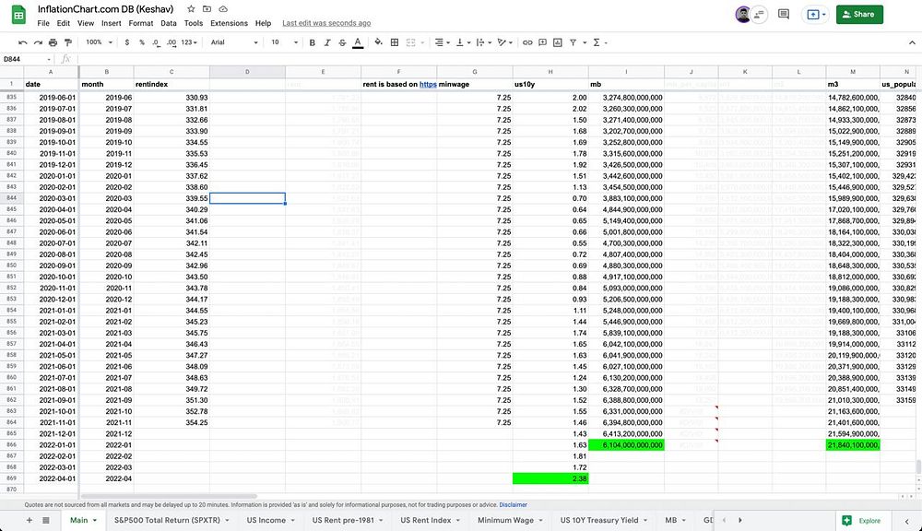
Task: Click the Redo icon
Action: click(38, 42)
